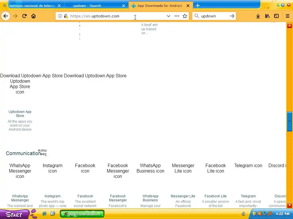The height and width of the screenshot is (219, 293).
Task: Open the Library bookshelf menu
Action: 267,16
